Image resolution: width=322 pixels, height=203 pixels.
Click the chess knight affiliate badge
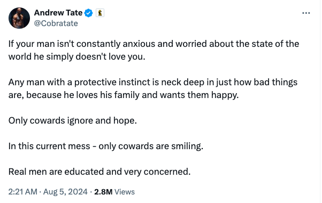pos(100,13)
